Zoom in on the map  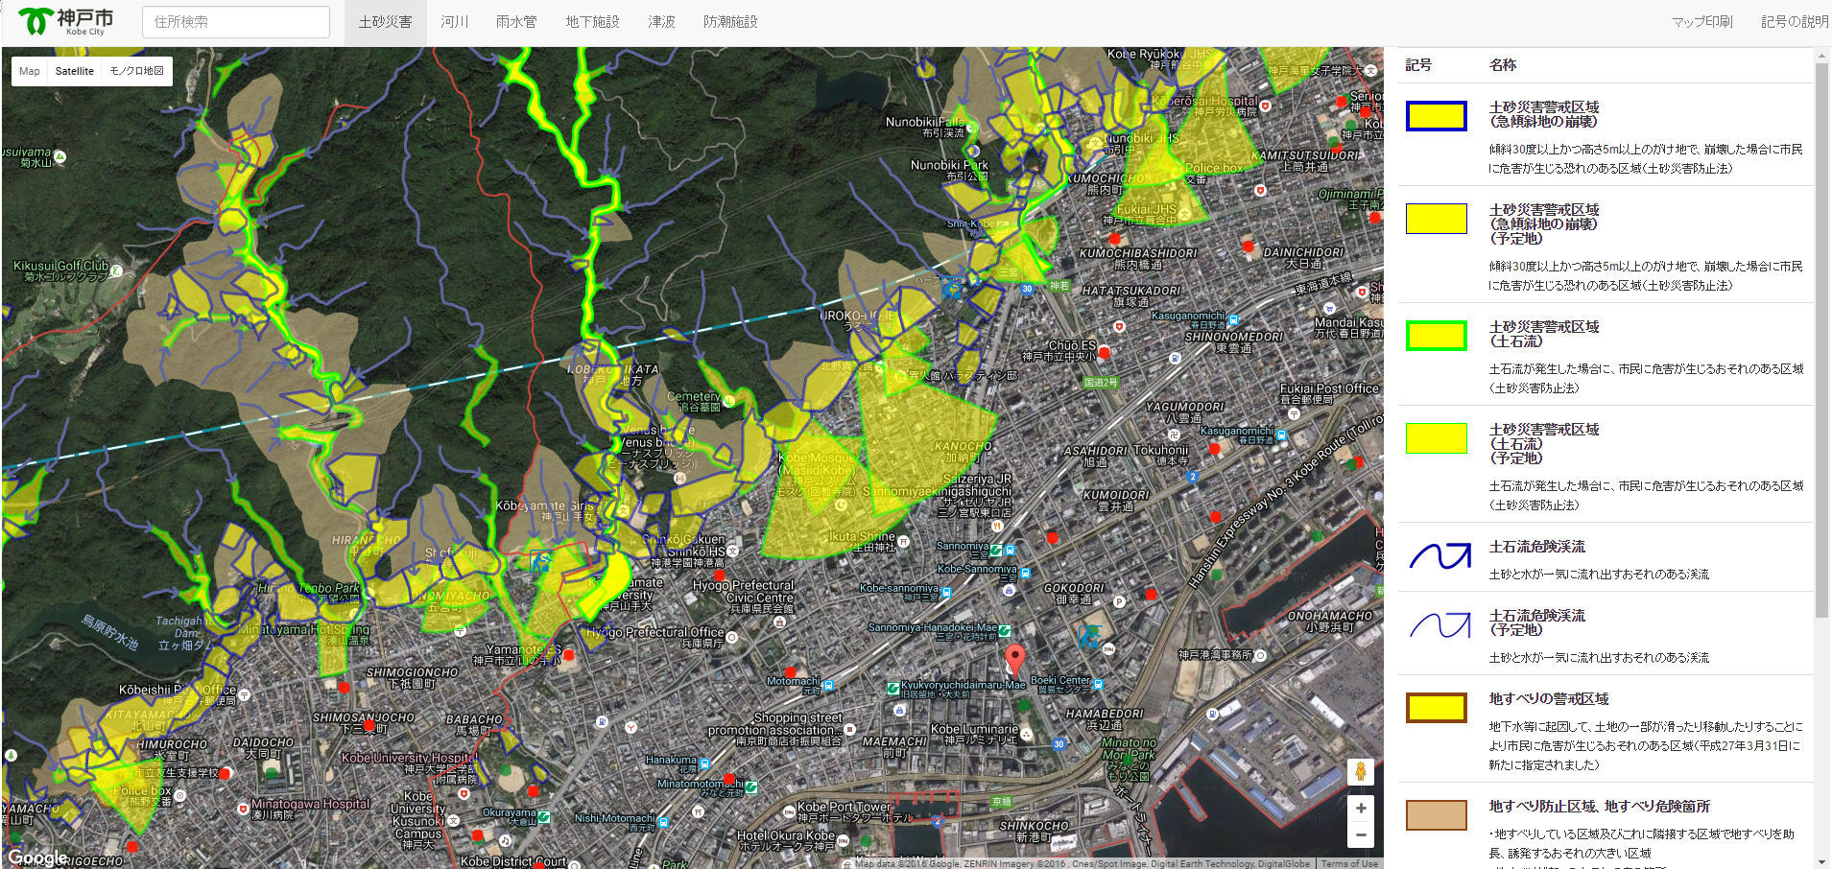tap(1360, 808)
